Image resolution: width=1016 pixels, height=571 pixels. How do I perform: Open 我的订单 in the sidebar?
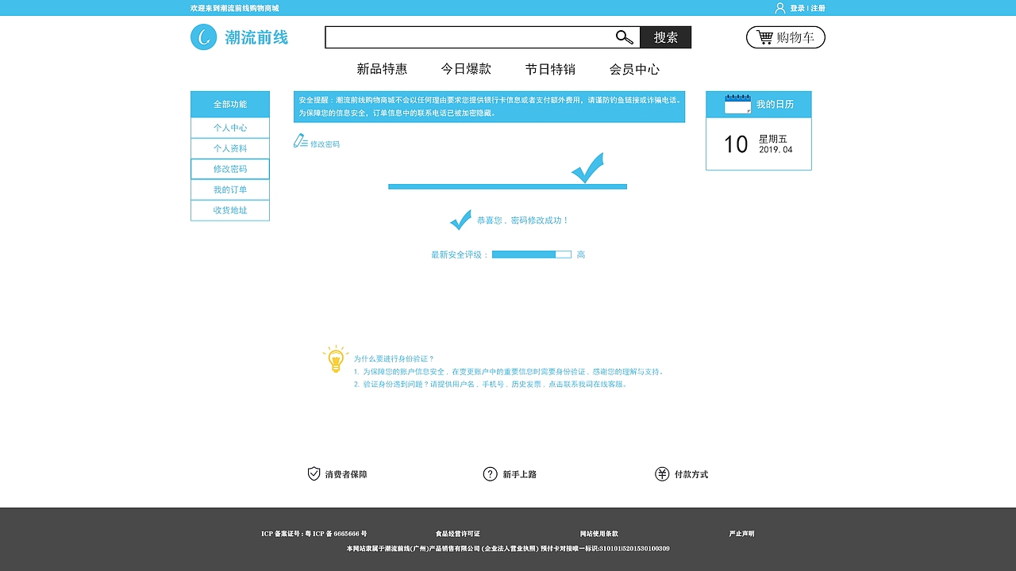(229, 190)
